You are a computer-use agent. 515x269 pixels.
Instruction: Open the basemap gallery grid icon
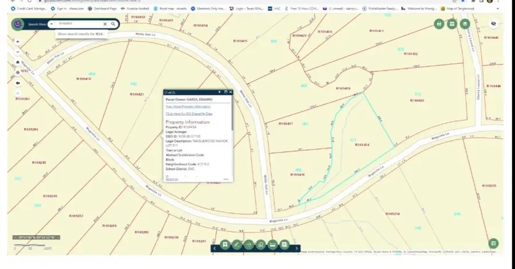pyautogui.click(x=452, y=24)
